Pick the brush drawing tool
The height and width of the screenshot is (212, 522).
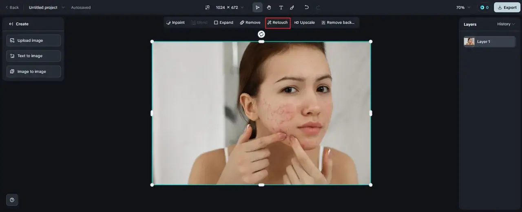pyautogui.click(x=292, y=7)
